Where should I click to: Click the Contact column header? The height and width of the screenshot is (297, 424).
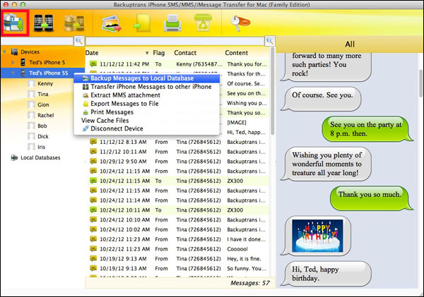click(185, 53)
